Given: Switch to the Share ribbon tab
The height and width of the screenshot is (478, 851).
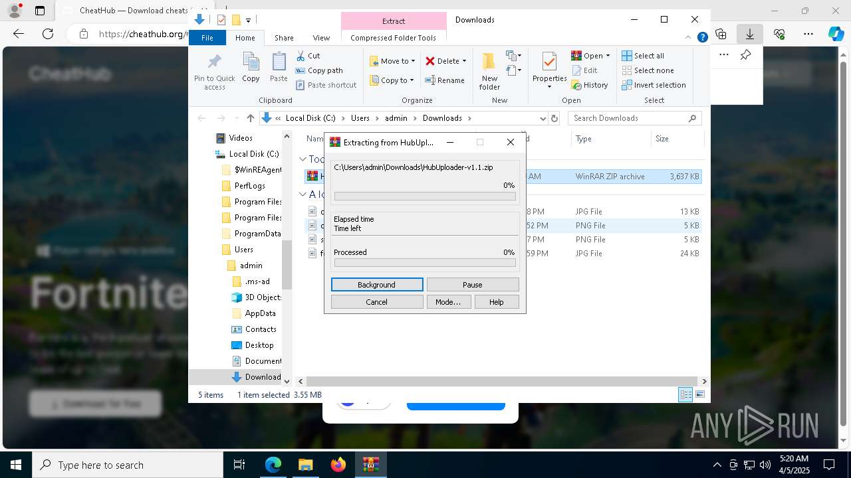Looking at the screenshot, I should coord(284,38).
